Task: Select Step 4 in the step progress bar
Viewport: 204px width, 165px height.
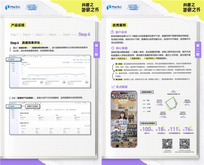Action: [53, 35]
